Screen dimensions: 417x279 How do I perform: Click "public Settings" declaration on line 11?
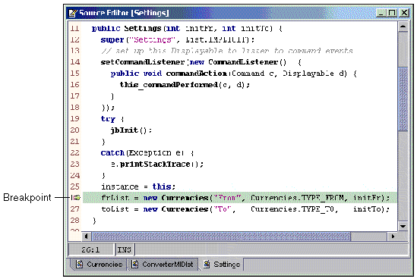(126, 28)
